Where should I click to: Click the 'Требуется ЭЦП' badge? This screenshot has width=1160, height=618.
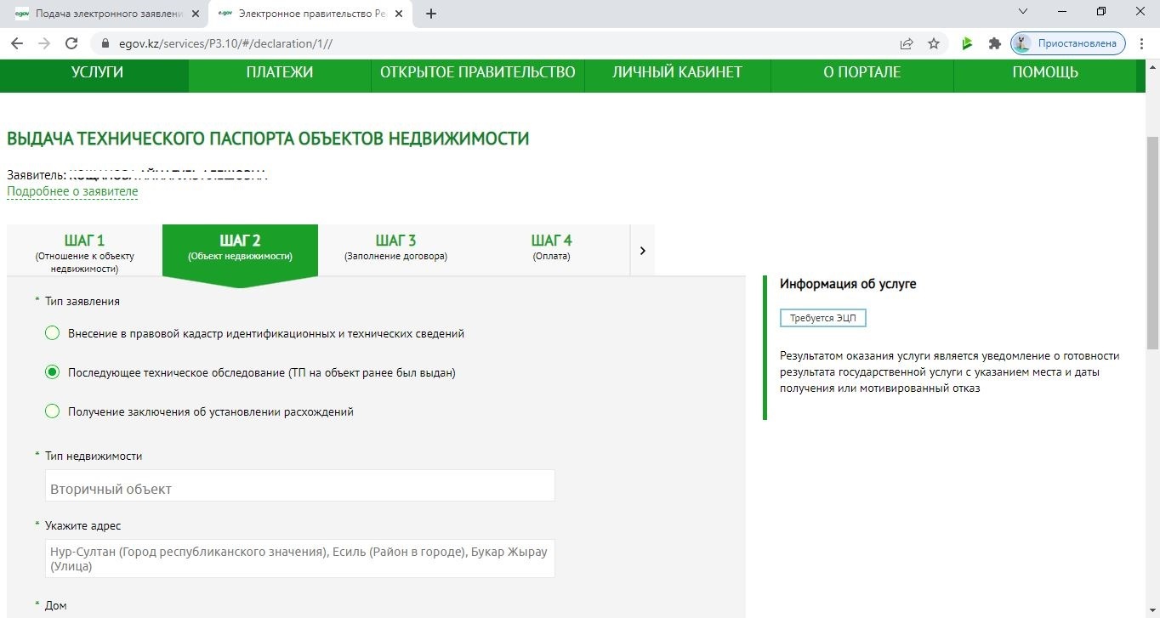pyautogui.click(x=822, y=318)
